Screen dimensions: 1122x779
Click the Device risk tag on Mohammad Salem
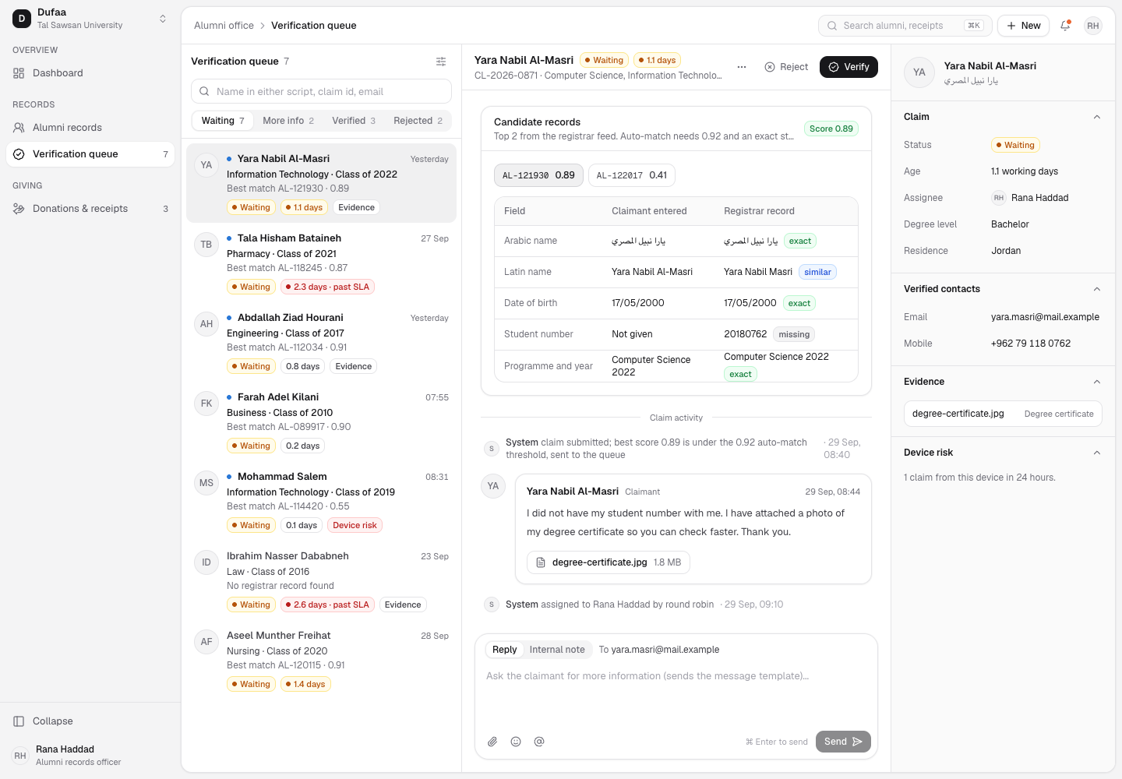355,526
